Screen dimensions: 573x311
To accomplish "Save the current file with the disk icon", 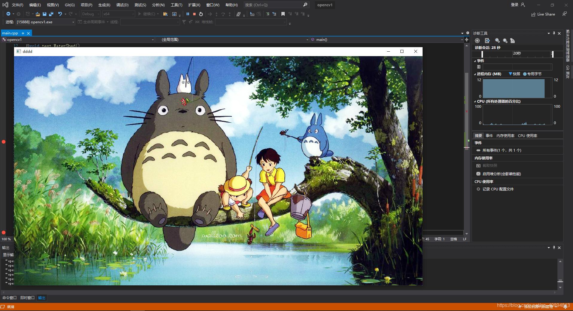I will point(44,14).
